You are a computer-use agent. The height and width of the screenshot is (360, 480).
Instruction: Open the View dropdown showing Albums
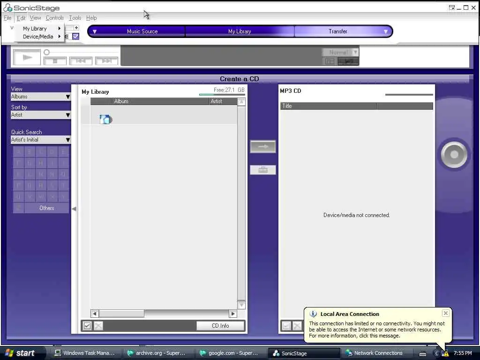pos(41,97)
